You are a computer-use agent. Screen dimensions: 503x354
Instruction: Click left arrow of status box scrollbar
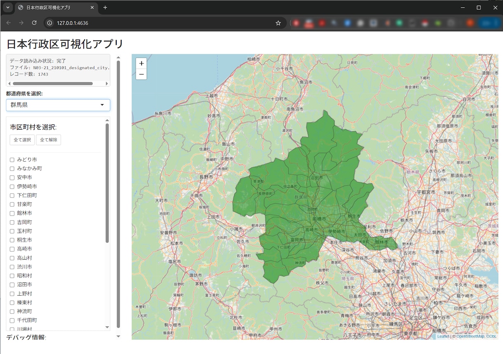click(x=9, y=84)
